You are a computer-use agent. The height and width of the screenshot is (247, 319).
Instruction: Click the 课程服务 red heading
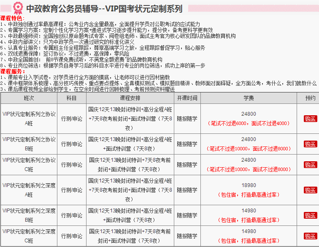(13, 71)
